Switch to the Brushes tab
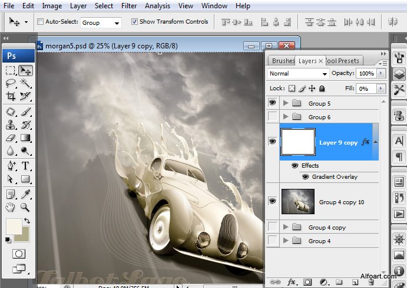407x288 pixels. point(283,61)
